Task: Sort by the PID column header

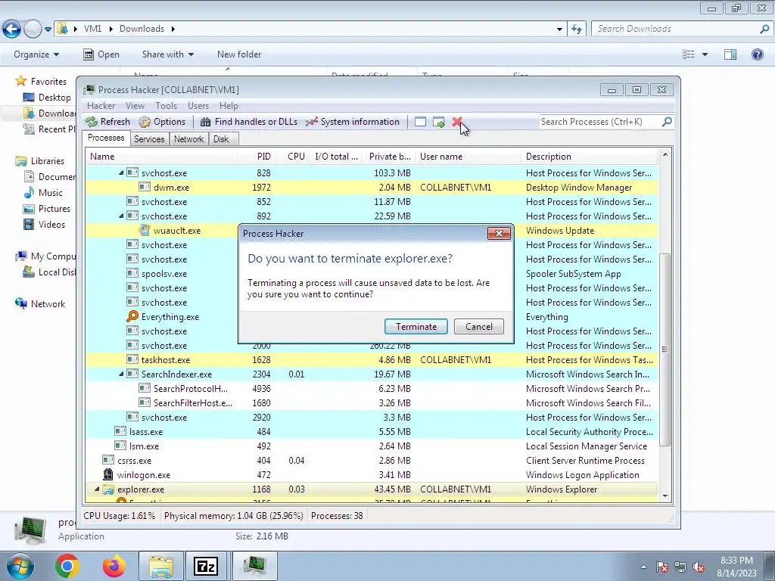Action: (257, 157)
